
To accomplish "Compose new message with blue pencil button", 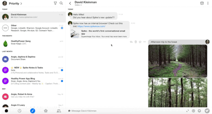I will pyautogui.click(x=33, y=111).
